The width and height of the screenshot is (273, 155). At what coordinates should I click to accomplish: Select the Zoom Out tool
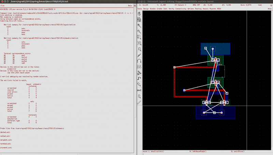click(x=140, y=31)
